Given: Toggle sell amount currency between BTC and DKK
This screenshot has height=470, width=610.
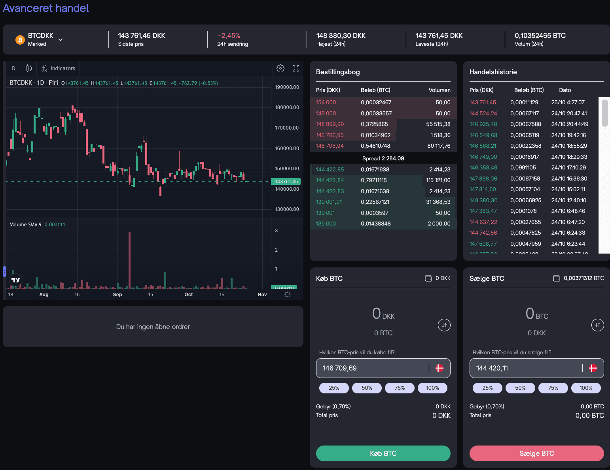Looking at the screenshot, I should (597, 325).
